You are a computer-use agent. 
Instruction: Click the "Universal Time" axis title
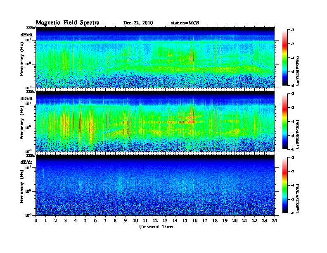click(156, 227)
